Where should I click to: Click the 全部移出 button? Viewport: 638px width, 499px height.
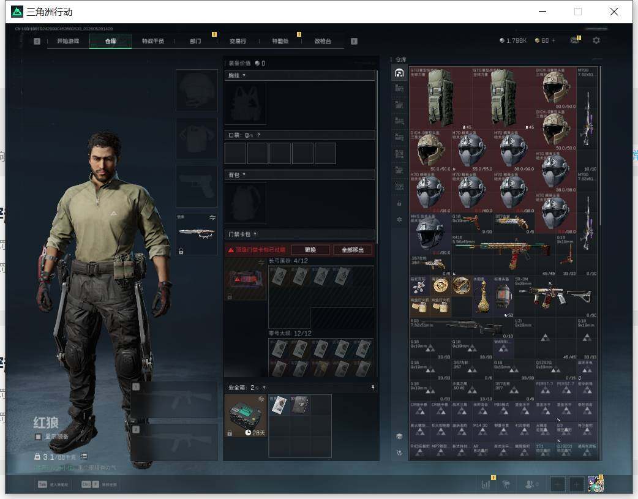[x=352, y=250]
